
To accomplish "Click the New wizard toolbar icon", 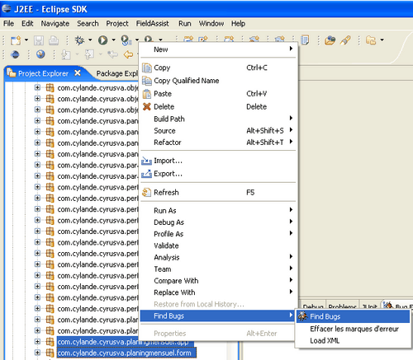I will 16,40.
